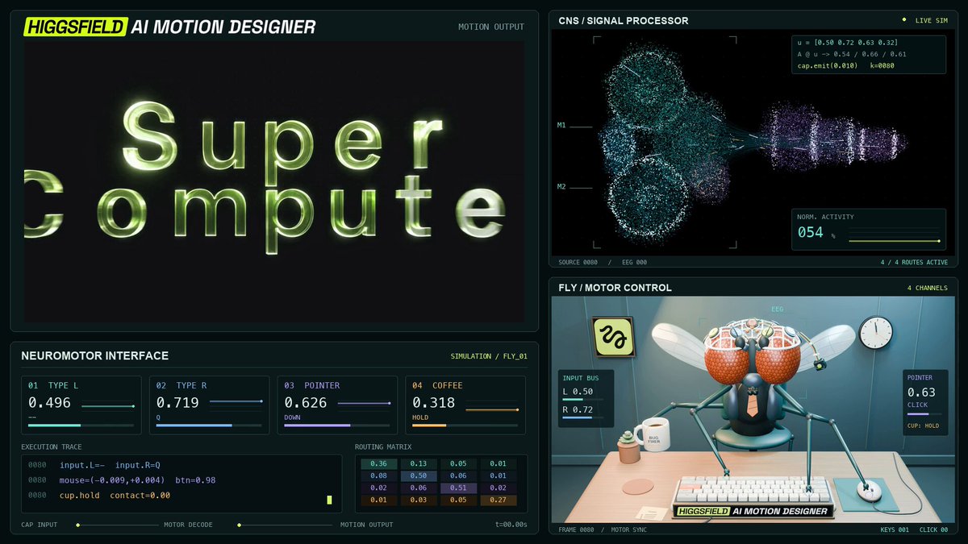This screenshot has height=544, width=968.
Task: Click the HIGGSFIELD logo badge in the header
Action: coord(76,27)
